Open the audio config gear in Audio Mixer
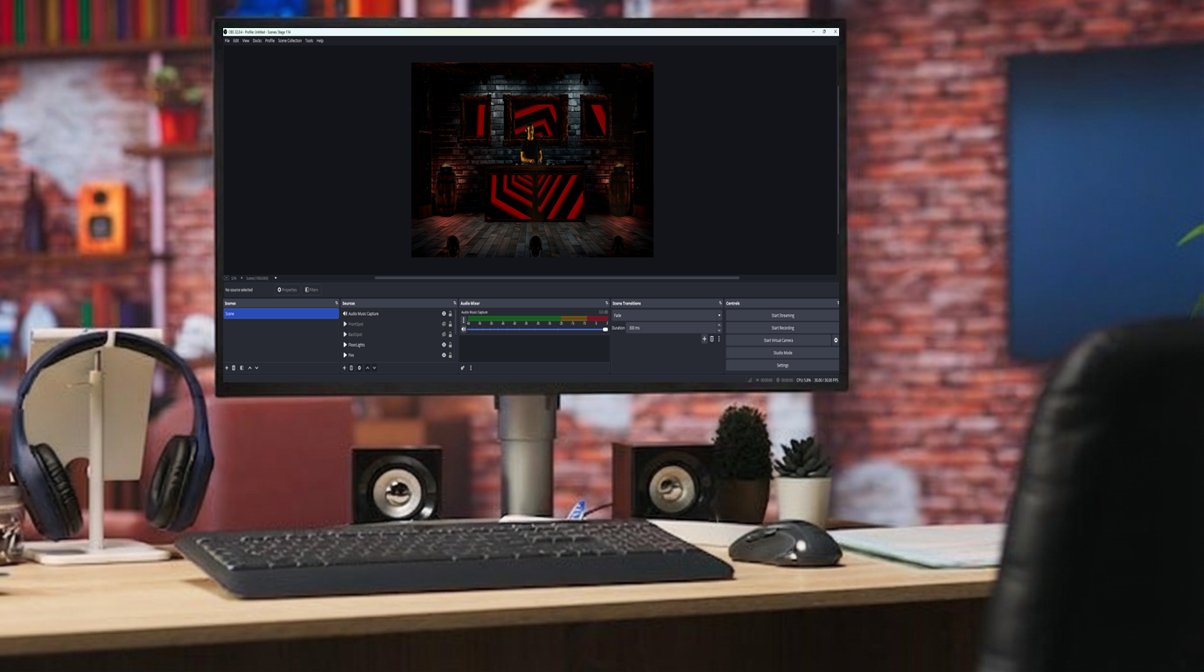The height and width of the screenshot is (672, 1204). tap(462, 367)
